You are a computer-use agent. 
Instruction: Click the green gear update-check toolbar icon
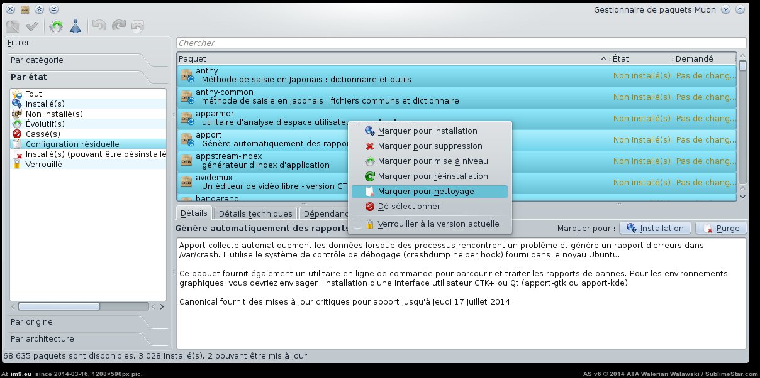56,26
